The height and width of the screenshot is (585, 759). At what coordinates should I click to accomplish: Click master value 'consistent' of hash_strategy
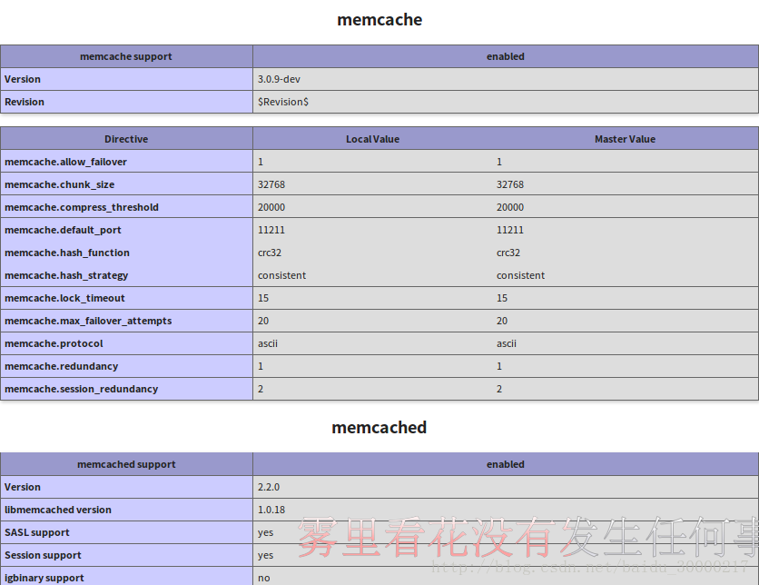point(521,275)
